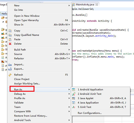Expand the Build Path submenu arrow
This screenshot has height=123, width=134.
69,49
